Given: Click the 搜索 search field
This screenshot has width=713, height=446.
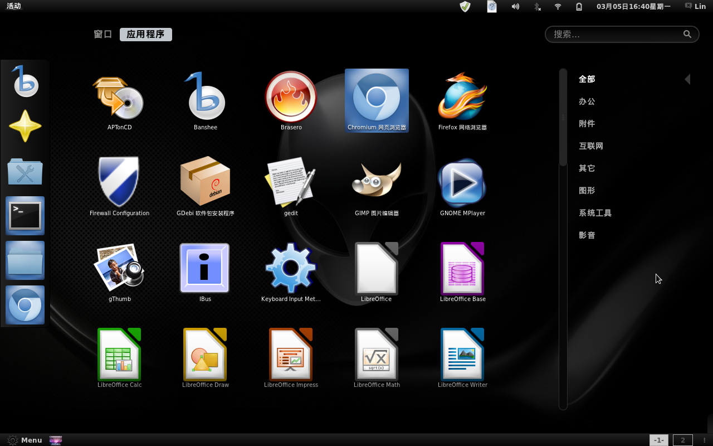Looking at the screenshot, I should (x=622, y=34).
